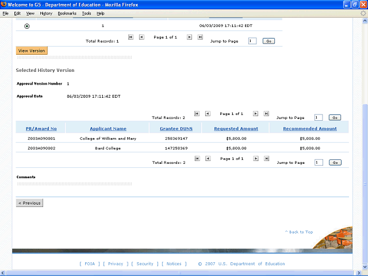368x276 pixels.
Task: Click the vertical scrollbar down arrow
Action: [365, 267]
